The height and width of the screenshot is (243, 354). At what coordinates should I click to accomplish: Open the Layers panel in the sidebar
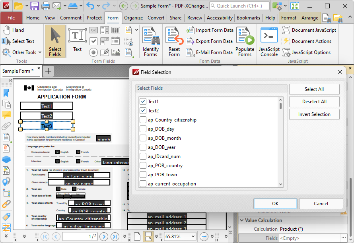coord(6,160)
